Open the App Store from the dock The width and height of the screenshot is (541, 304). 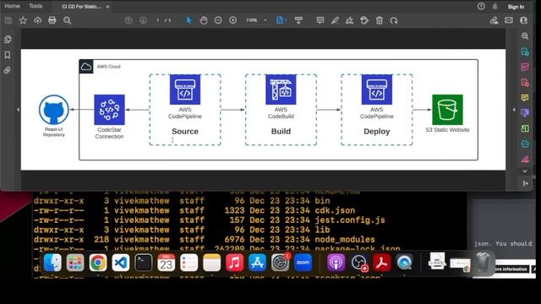coord(257,263)
